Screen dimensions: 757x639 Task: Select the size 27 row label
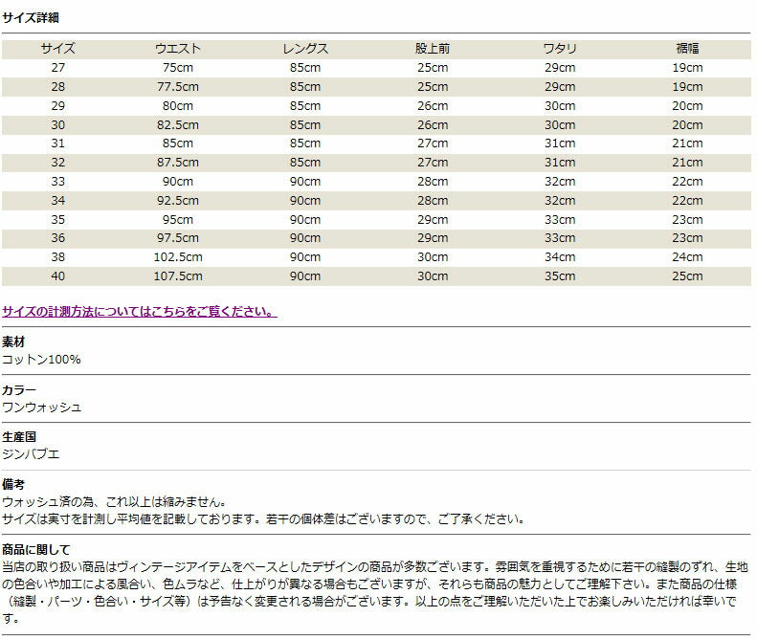click(x=57, y=68)
